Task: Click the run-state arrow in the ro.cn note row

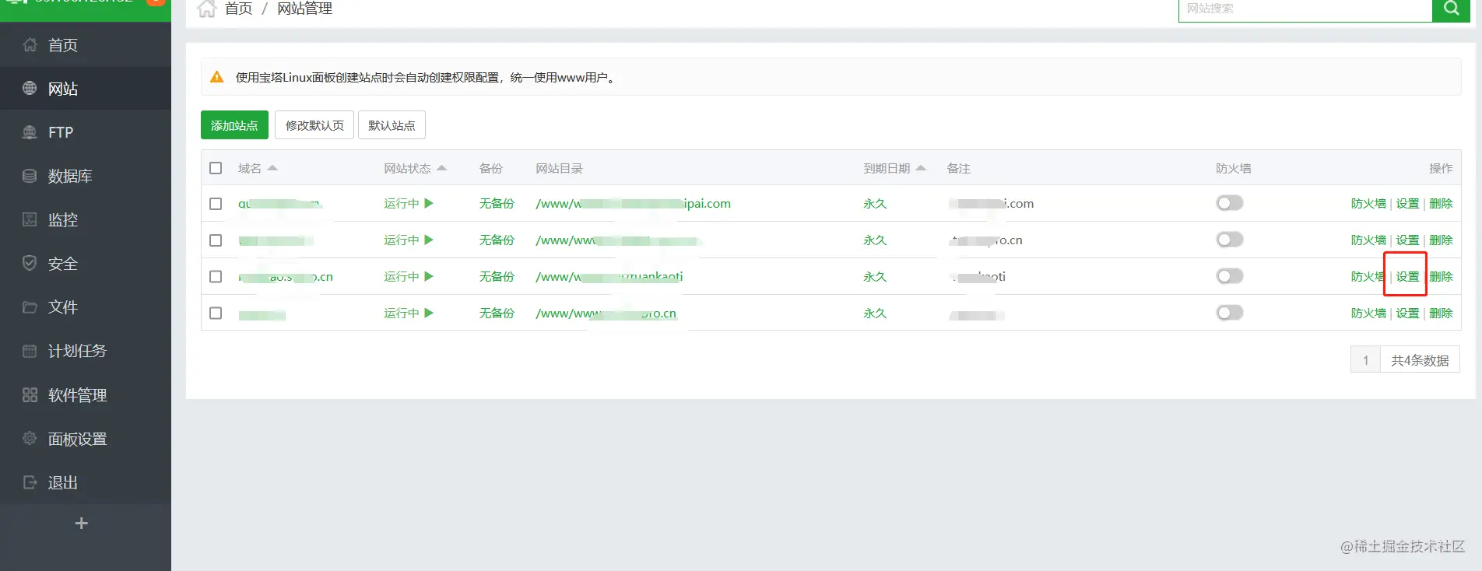Action: (x=429, y=240)
